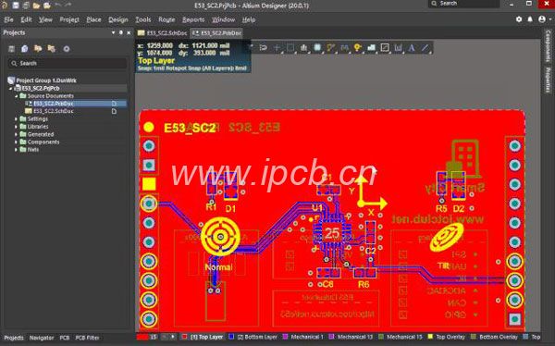555x346 pixels.
Task: Select the place polygon pour icon
Action: tap(371, 48)
